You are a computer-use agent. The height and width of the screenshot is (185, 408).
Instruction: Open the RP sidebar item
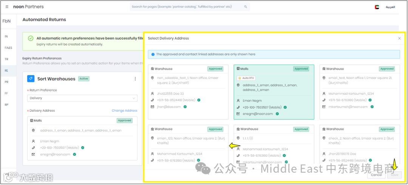click(x=6, y=105)
